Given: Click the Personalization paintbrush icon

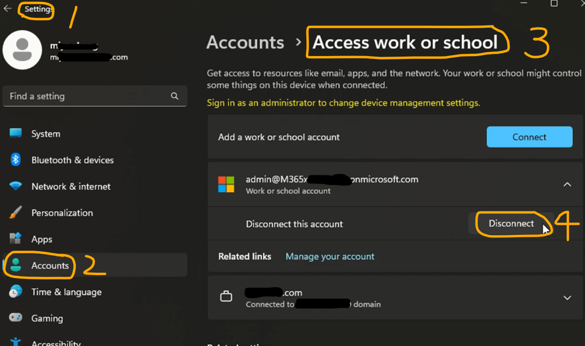Looking at the screenshot, I should click(16, 212).
